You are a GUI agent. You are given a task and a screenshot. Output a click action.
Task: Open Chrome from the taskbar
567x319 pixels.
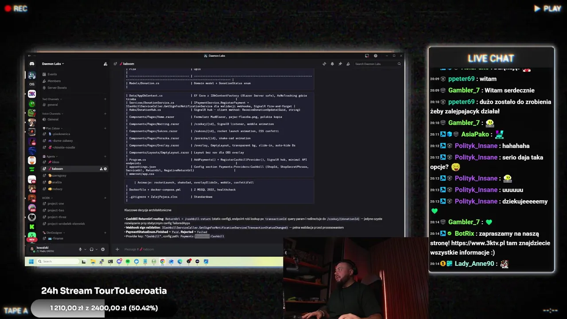pos(163,261)
